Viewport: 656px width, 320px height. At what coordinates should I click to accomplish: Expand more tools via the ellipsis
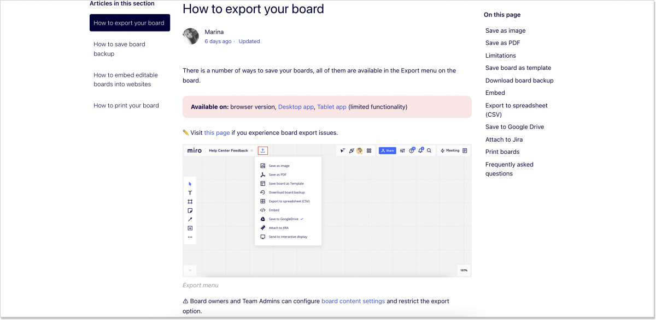(190, 237)
